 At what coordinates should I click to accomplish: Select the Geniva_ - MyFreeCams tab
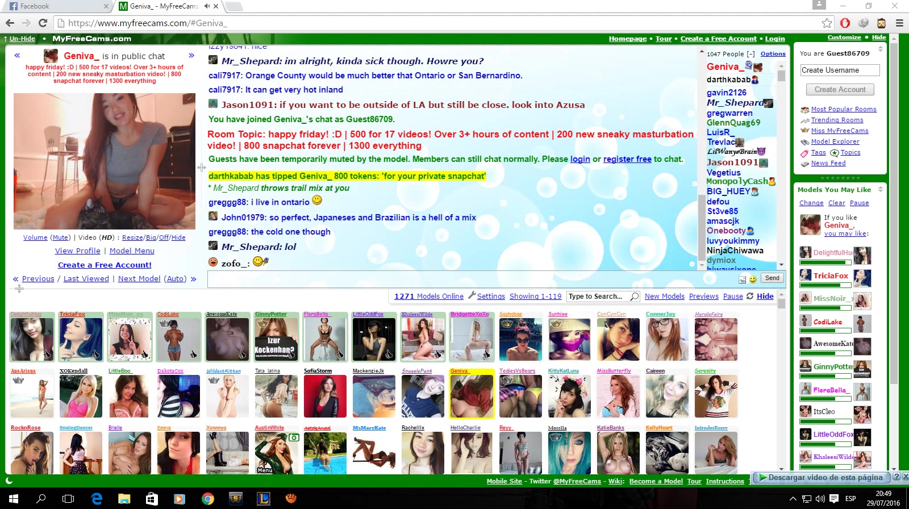tap(165, 6)
